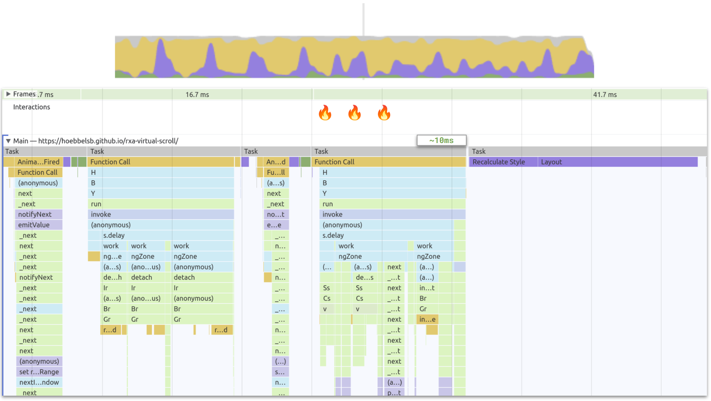The height and width of the screenshot is (401, 711).
Task: Select the nextI...ndow flame entry
Action: coord(39,382)
